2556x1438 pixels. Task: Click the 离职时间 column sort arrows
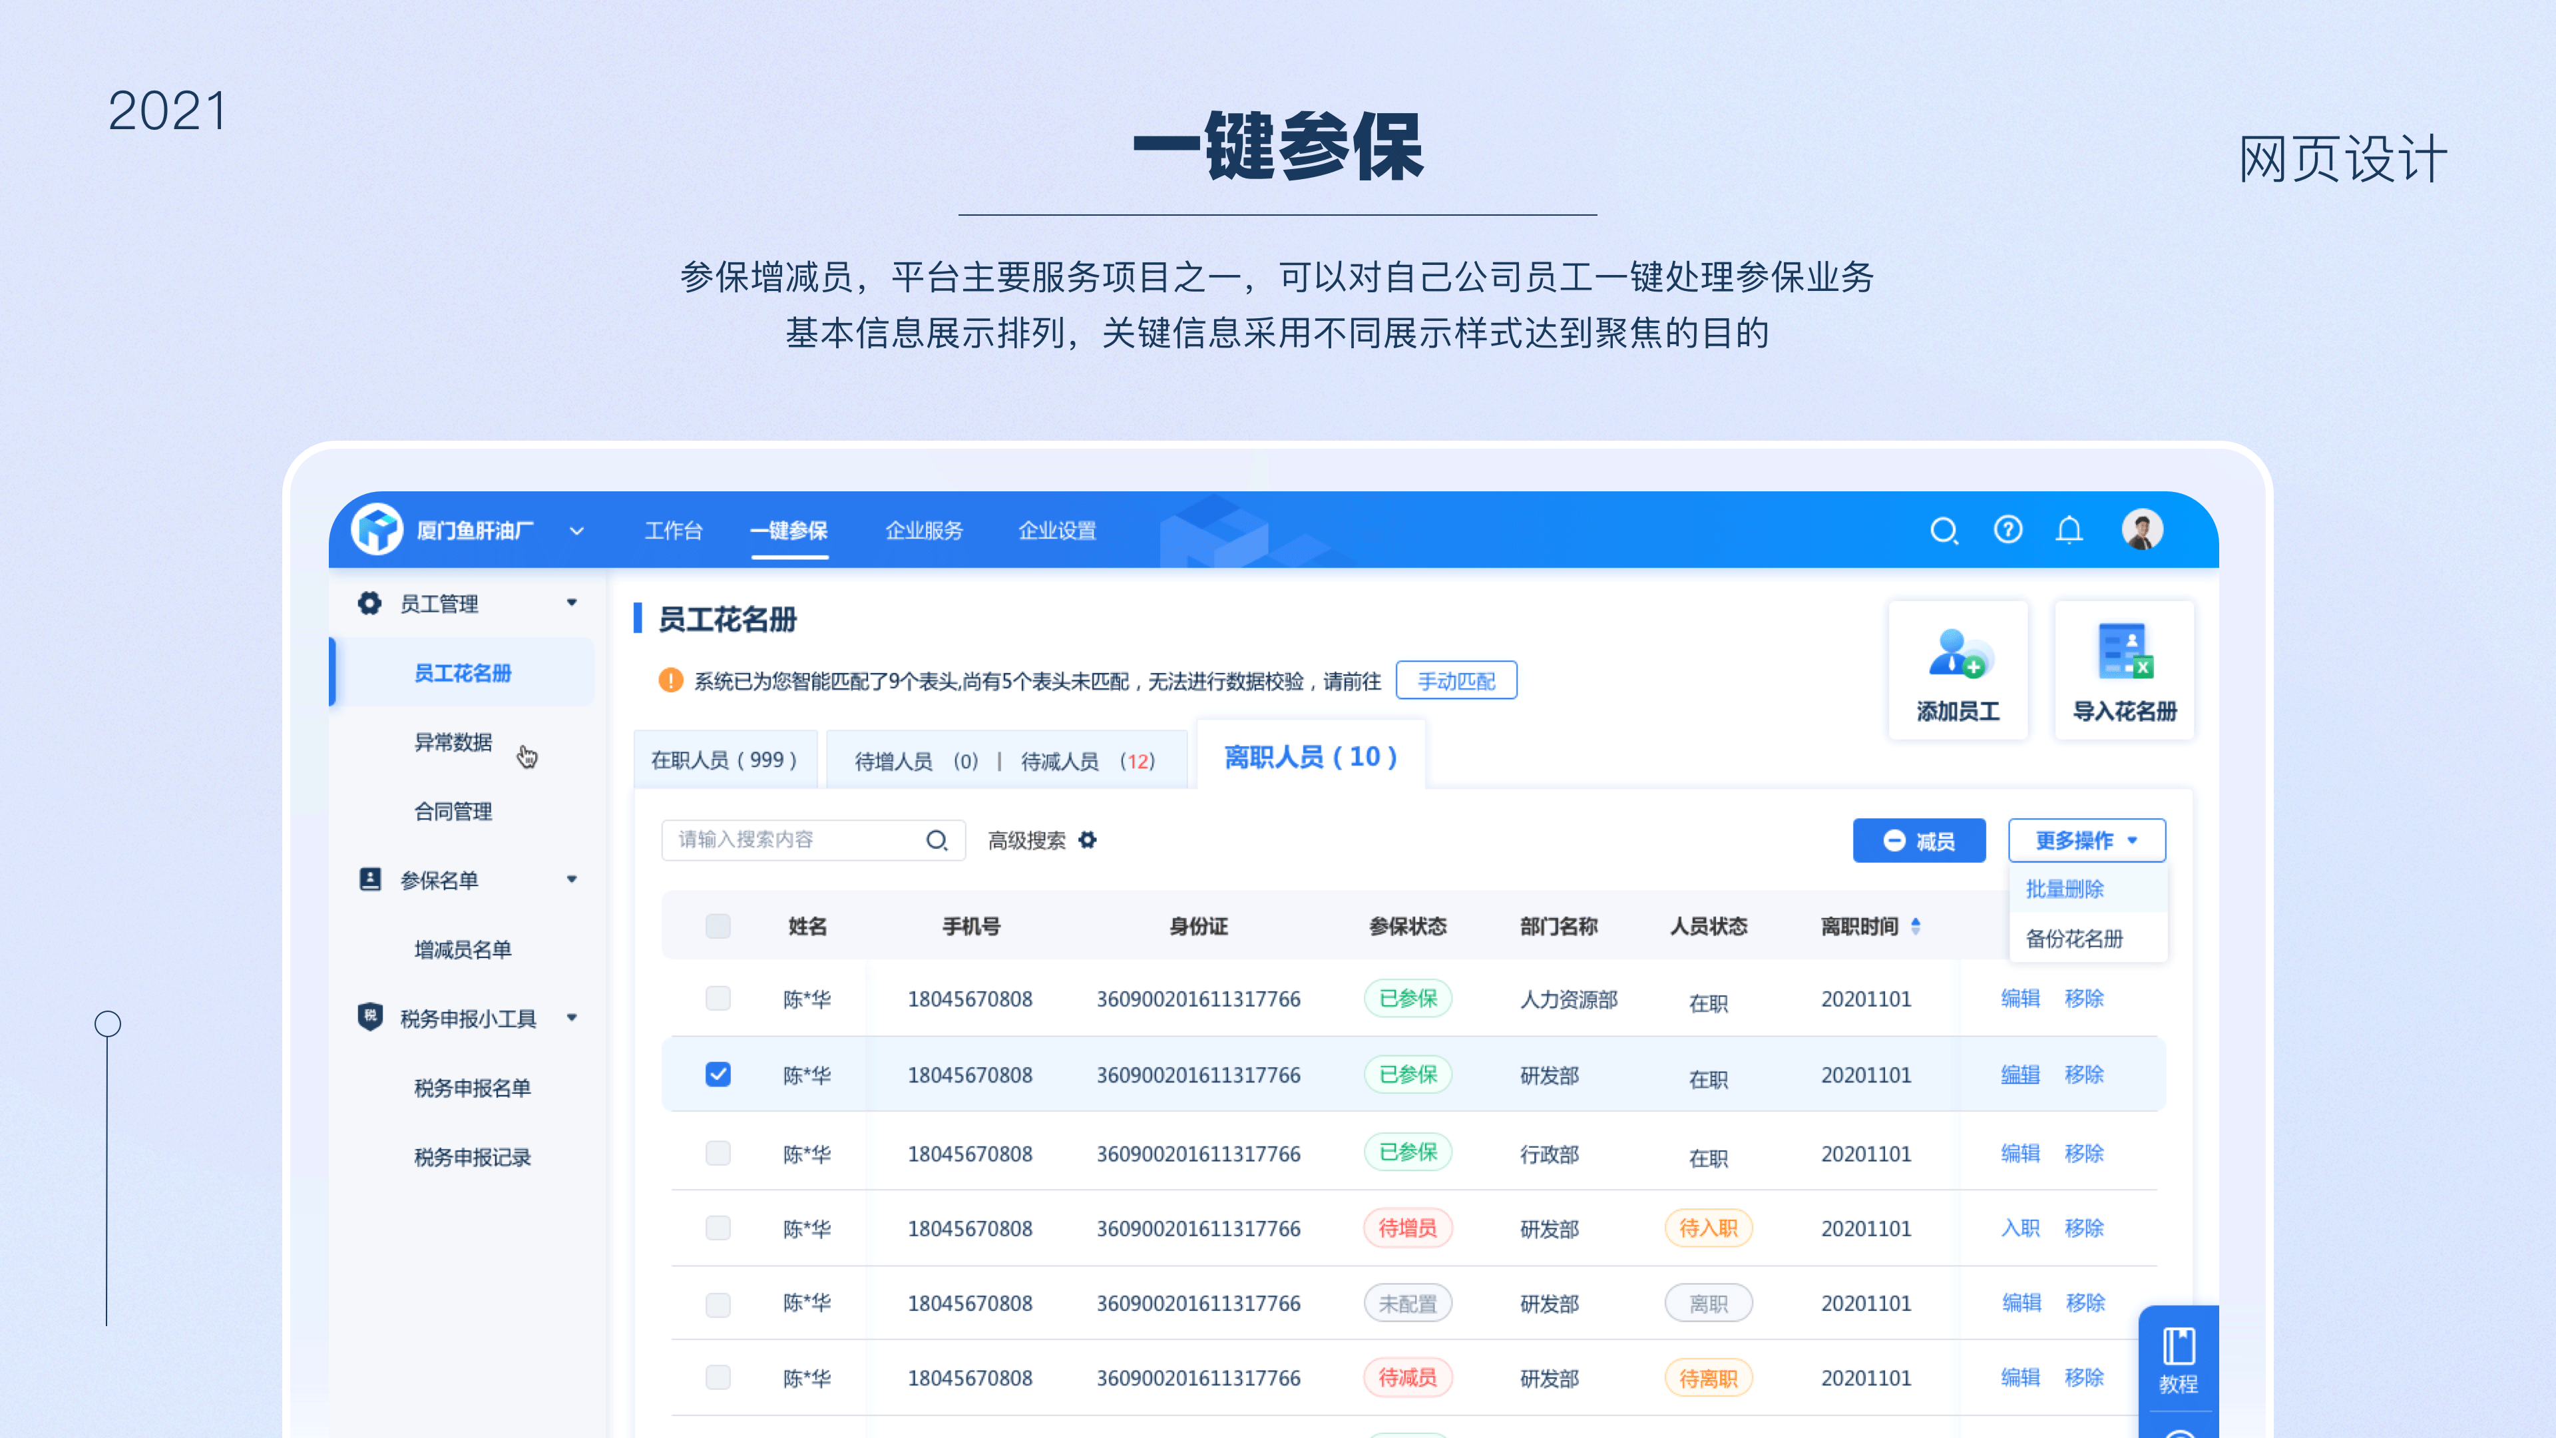[1917, 926]
